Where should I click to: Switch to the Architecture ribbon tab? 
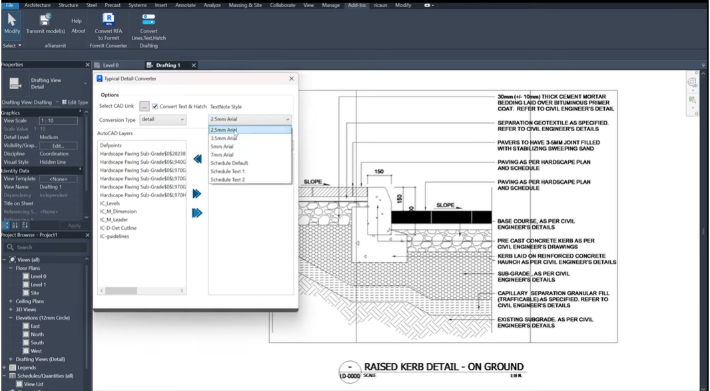[x=37, y=5]
